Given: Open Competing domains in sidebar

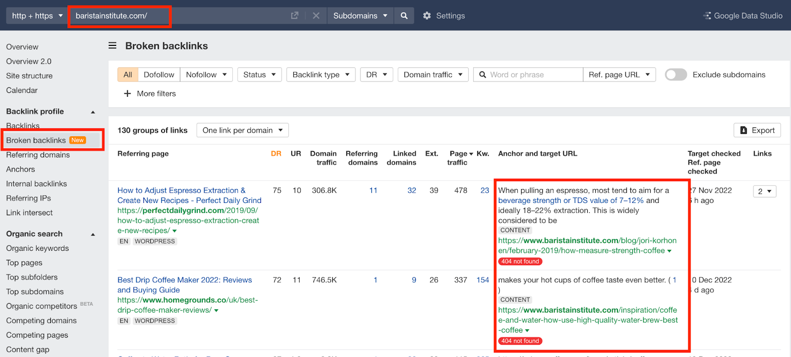Looking at the screenshot, I should point(42,320).
